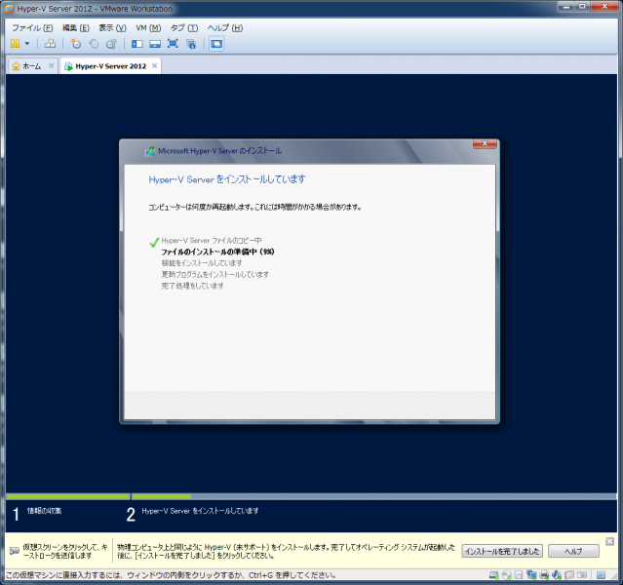
Task: Click the message log icon in status bar
Action: [601, 575]
